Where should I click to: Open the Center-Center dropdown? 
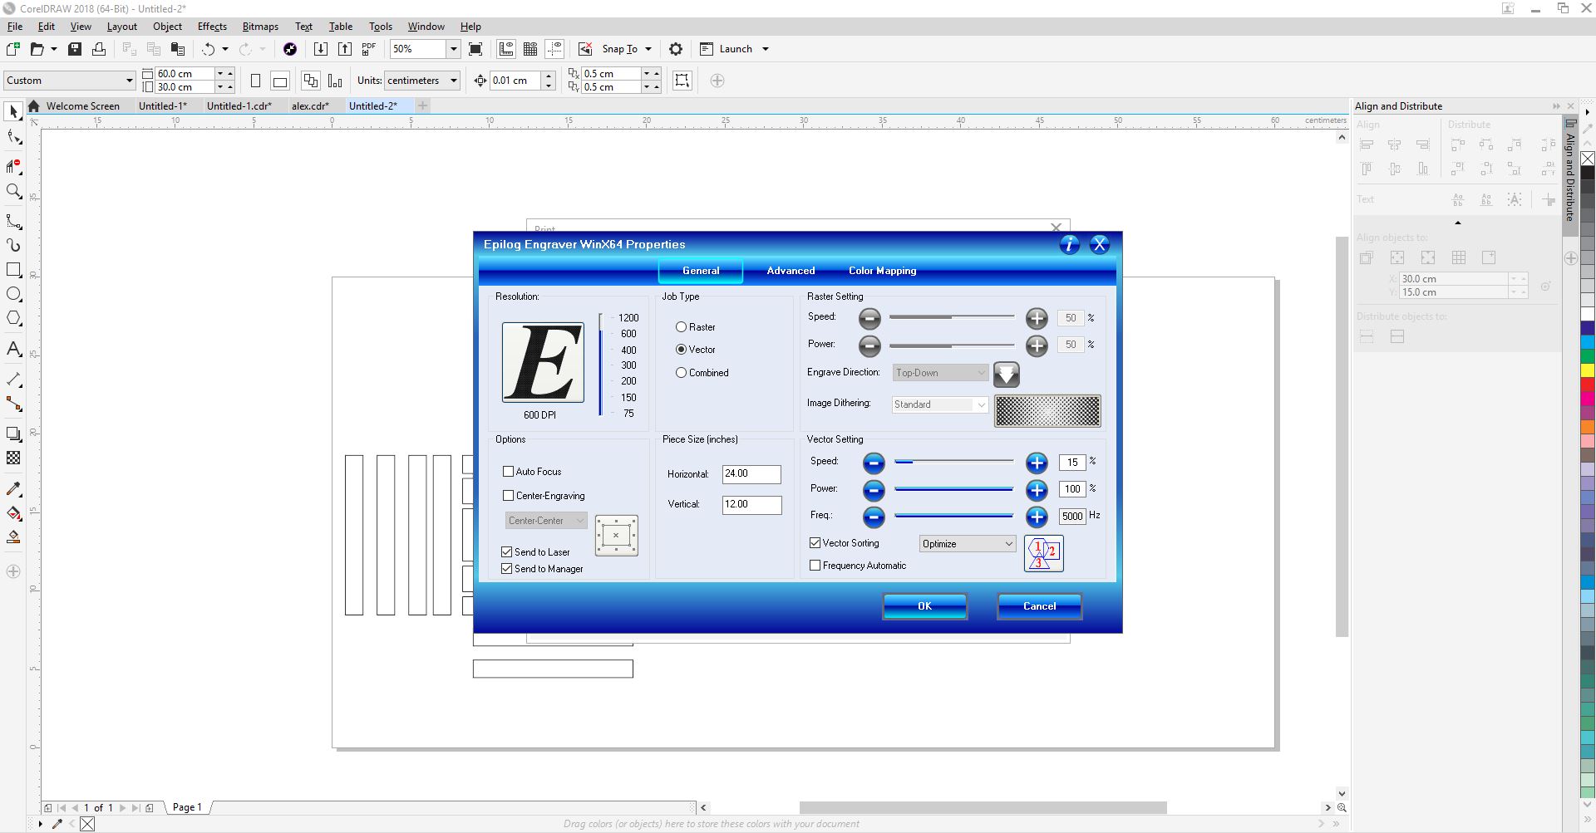[x=546, y=521]
